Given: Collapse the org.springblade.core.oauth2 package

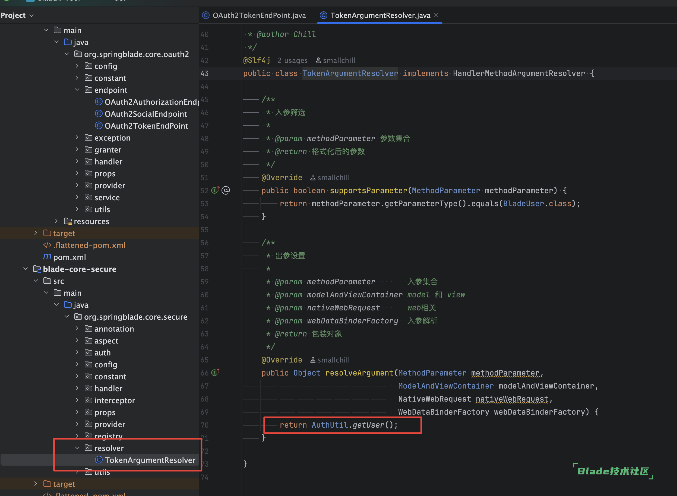Looking at the screenshot, I should pyautogui.click(x=67, y=54).
